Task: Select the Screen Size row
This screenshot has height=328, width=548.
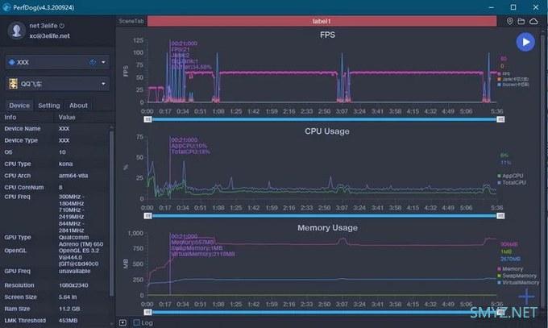Action: tap(56, 297)
